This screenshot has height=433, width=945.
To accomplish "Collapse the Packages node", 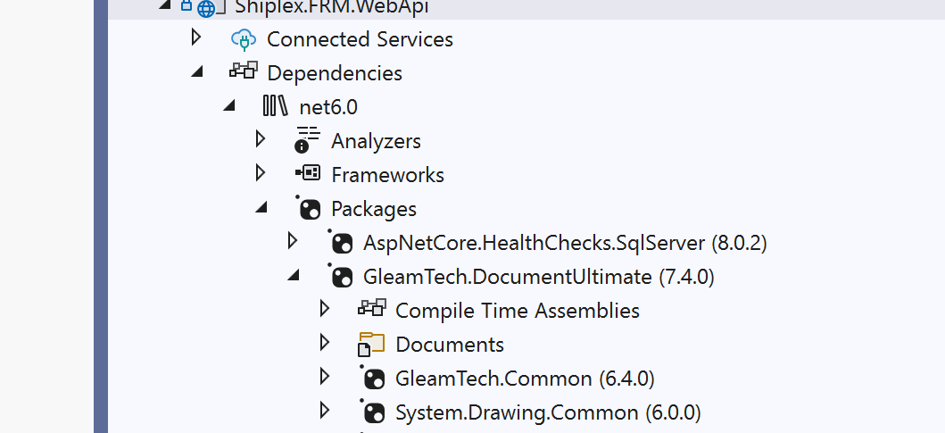I will click(x=261, y=209).
